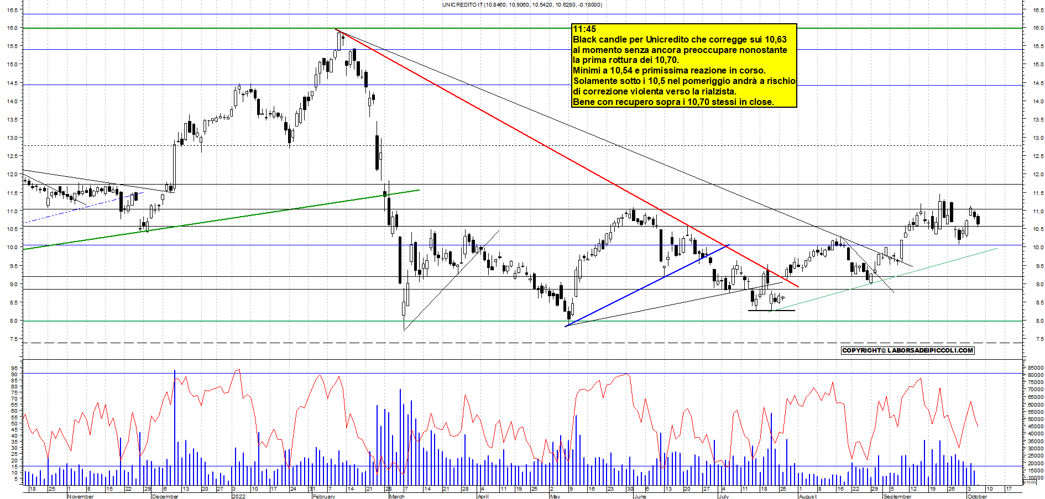Select the June label on date axis
The image size is (1045, 499).
640,496
